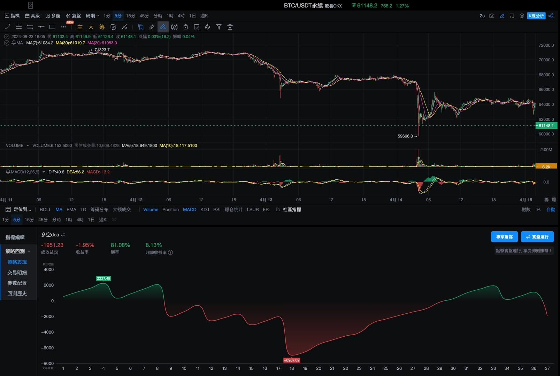Click the 主 indicator icon
Viewport: 560px width, 376px height.
[x=80, y=27]
